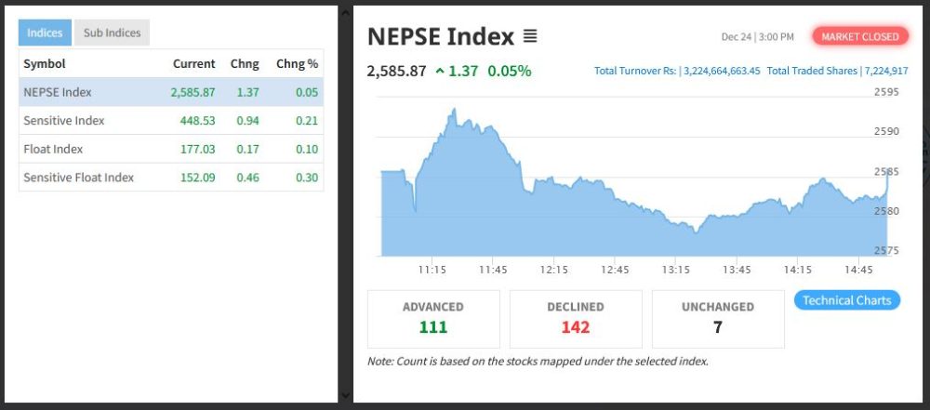Click the UNCHANGED 7 count box

point(717,318)
